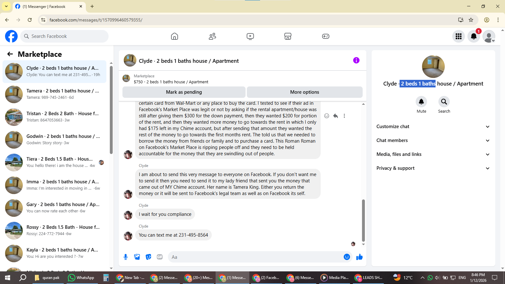
Task: Click More options button
Action: [305, 92]
